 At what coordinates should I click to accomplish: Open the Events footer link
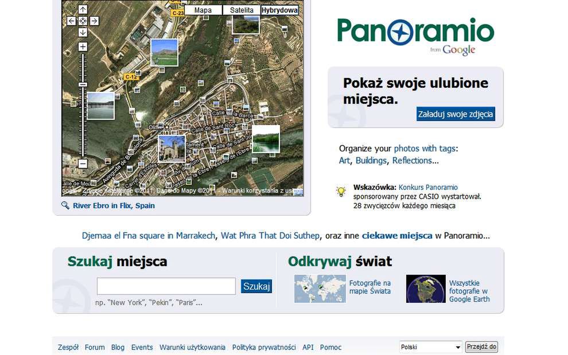(142, 348)
